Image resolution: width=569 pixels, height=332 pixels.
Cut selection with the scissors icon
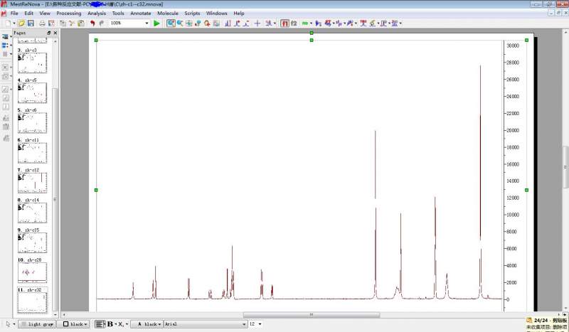(72, 23)
